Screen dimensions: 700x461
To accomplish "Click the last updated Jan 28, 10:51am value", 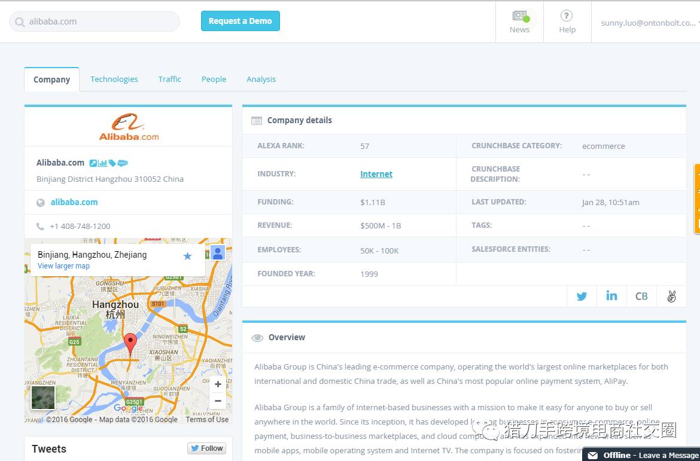I will point(611,203).
